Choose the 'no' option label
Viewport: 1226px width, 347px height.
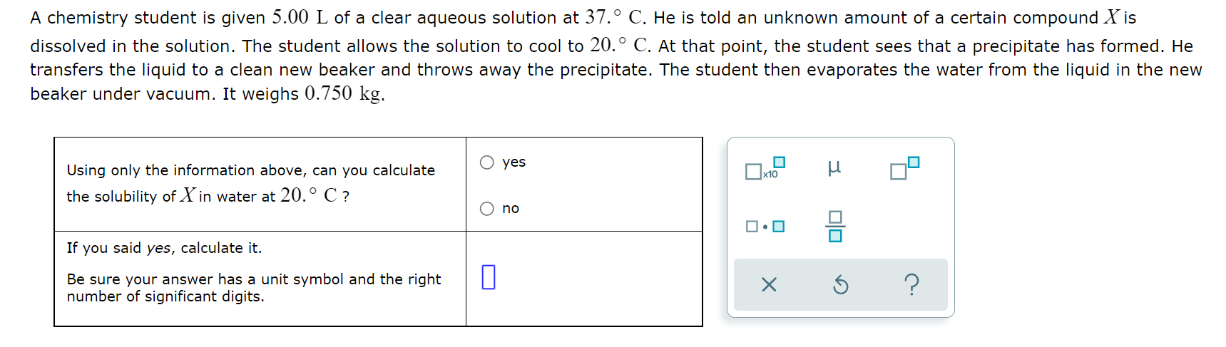tap(511, 209)
